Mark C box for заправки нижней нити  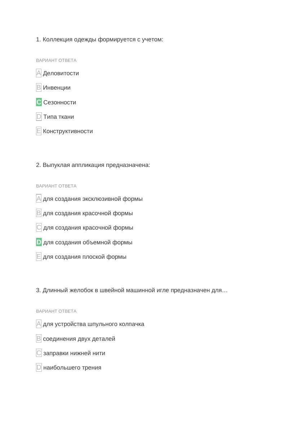(x=39, y=353)
